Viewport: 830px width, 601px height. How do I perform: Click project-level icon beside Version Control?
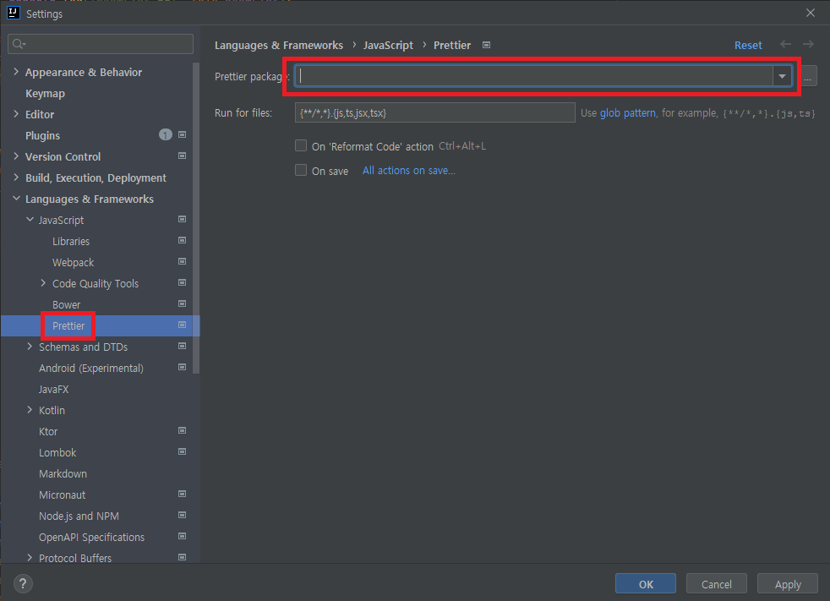click(x=182, y=156)
